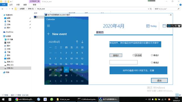Select 视频 in sidebar
182x102 pixels.
pyautogui.click(x=9, y=42)
